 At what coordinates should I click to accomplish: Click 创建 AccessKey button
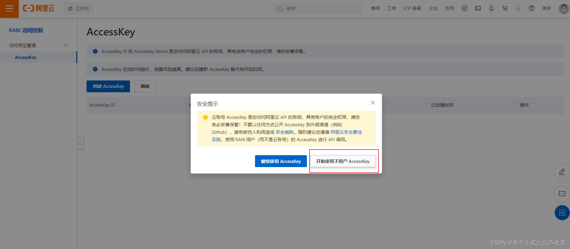point(108,86)
